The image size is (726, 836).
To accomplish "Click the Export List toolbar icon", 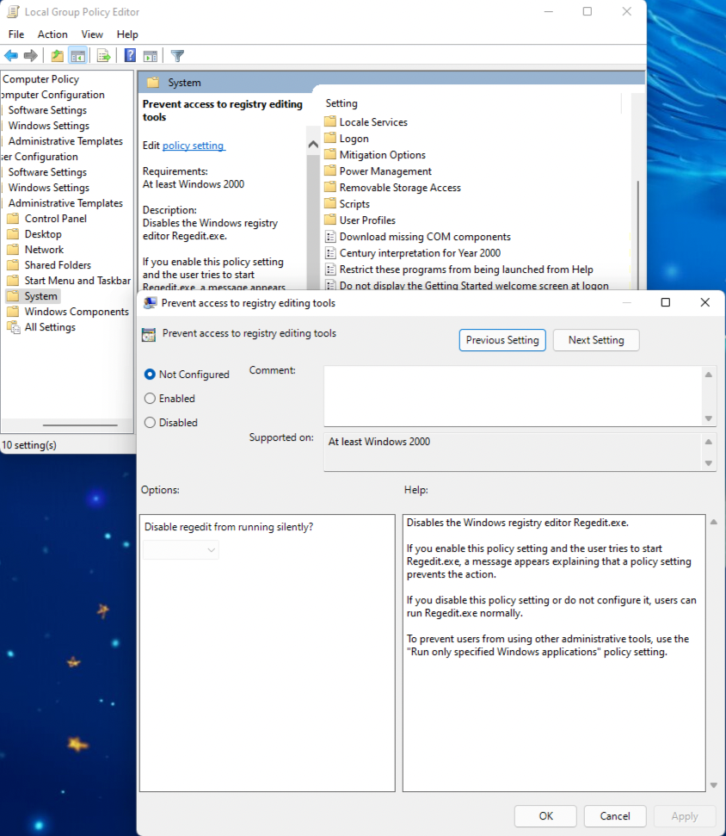I will tap(104, 55).
